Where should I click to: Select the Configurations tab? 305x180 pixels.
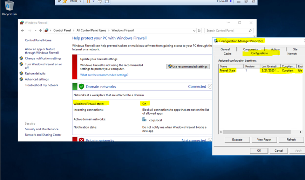click(x=259, y=53)
